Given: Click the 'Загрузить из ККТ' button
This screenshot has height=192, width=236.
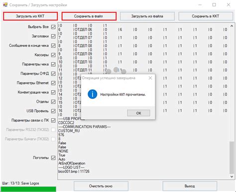Looking at the screenshot, I should [30, 16].
